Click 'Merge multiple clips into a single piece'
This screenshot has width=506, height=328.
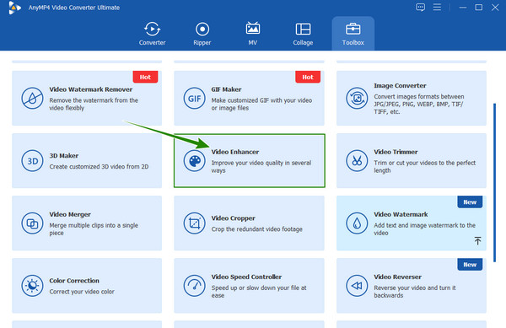[x=94, y=229]
